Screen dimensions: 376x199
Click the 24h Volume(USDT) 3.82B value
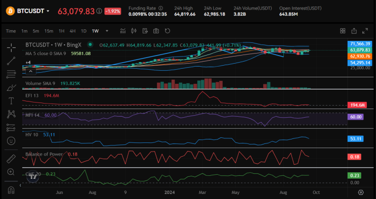(239, 14)
